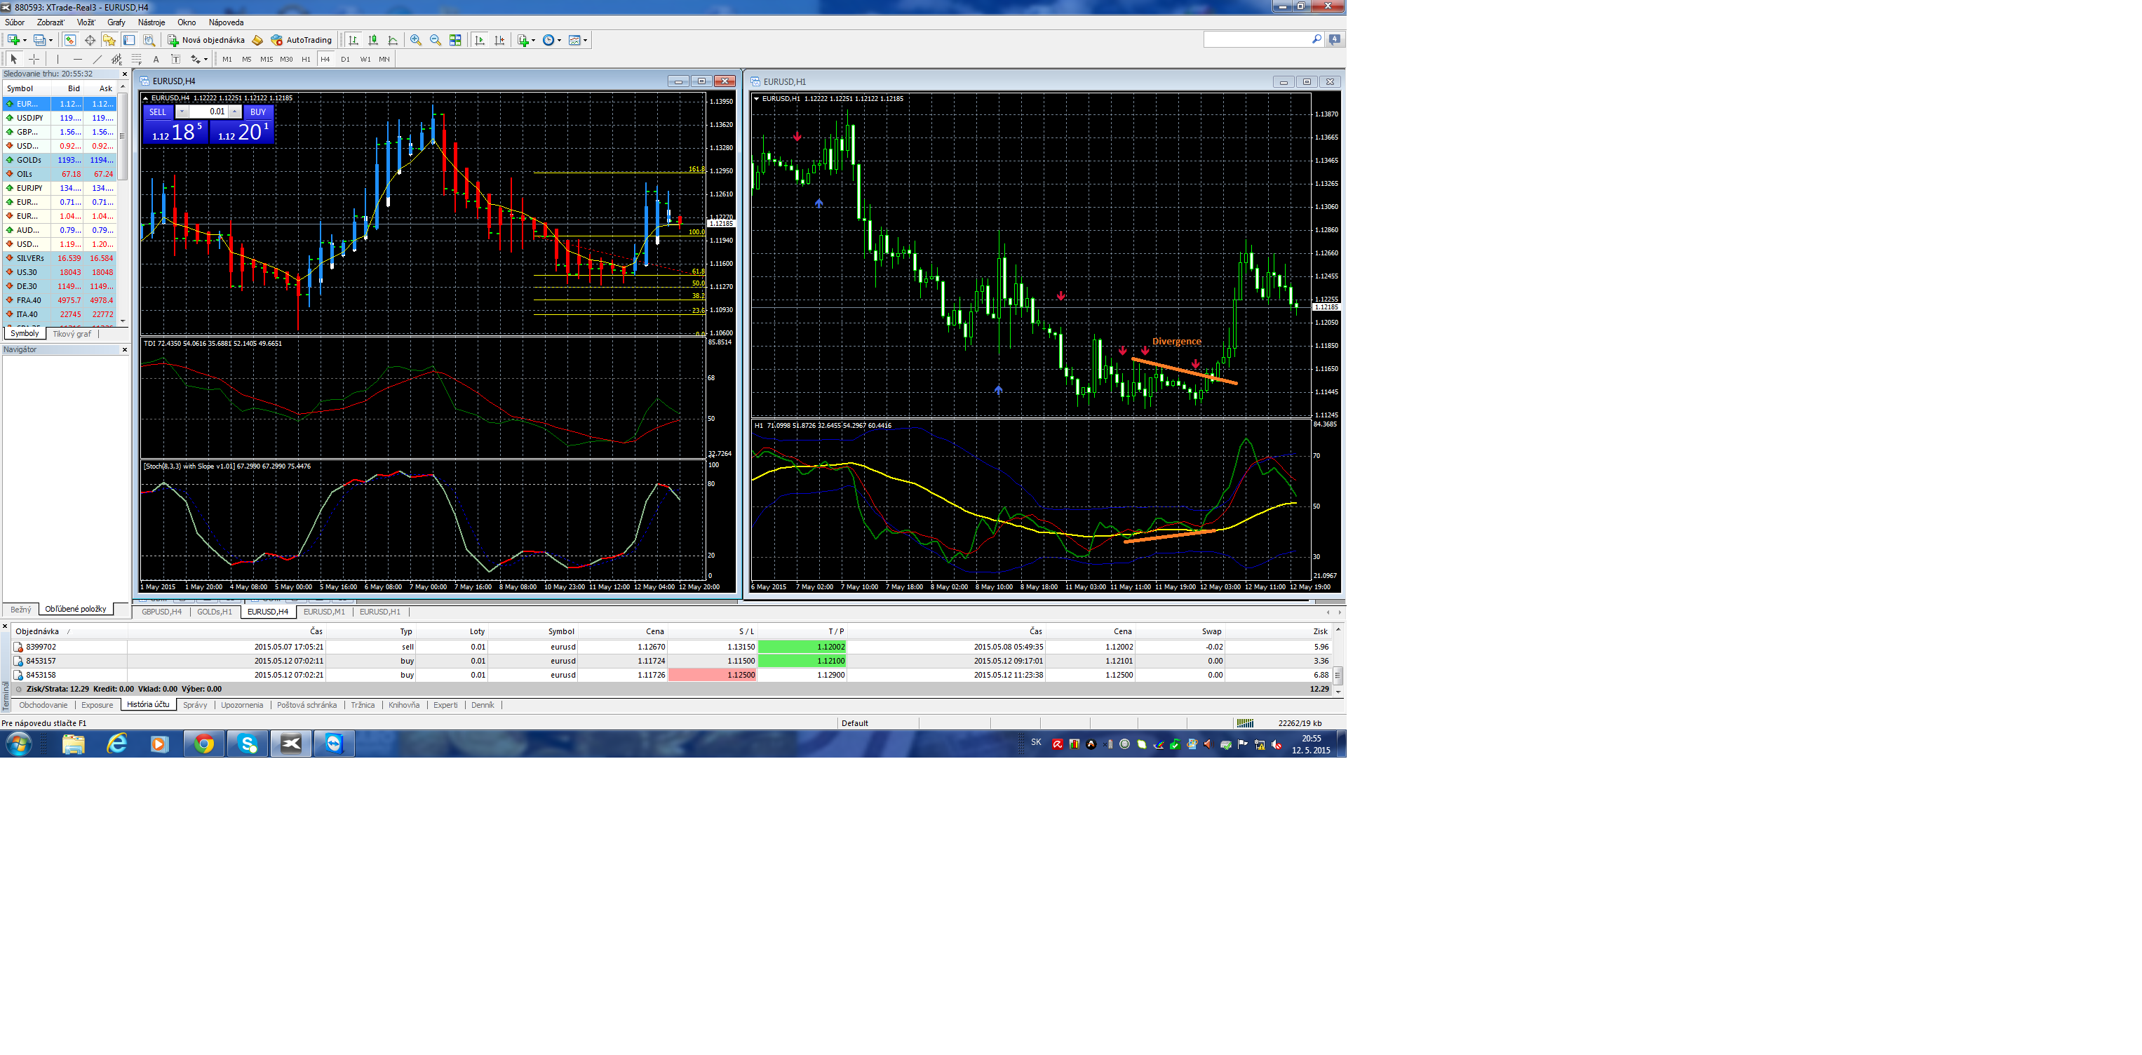Switch to the GOLDs,H1 chart tab
Screen dimensions: 2142x1055
pyautogui.click(x=215, y=612)
